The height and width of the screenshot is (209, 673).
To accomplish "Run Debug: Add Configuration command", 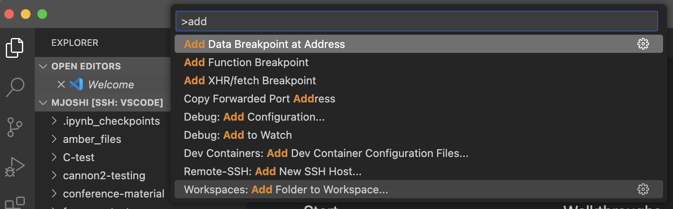I will click(x=254, y=117).
